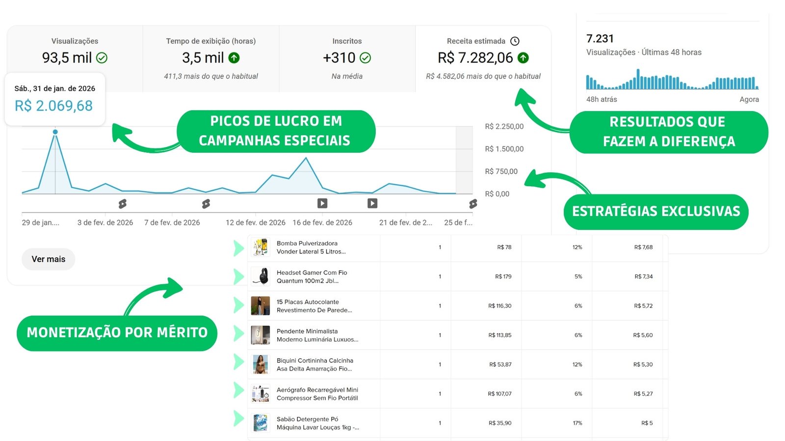The width and height of the screenshot is (785, 441).
Task: Click the peak data point on revenue chart
Action: (55, 132)
